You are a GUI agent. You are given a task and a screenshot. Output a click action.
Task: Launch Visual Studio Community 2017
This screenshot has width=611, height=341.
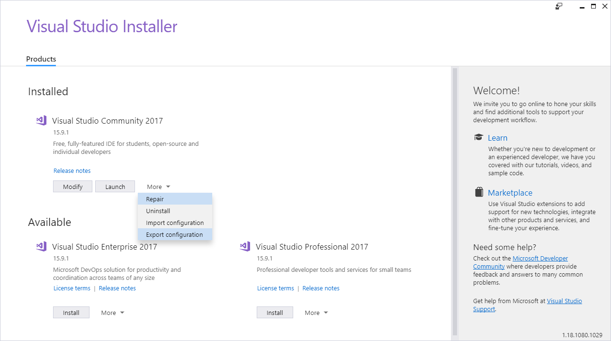115,186
